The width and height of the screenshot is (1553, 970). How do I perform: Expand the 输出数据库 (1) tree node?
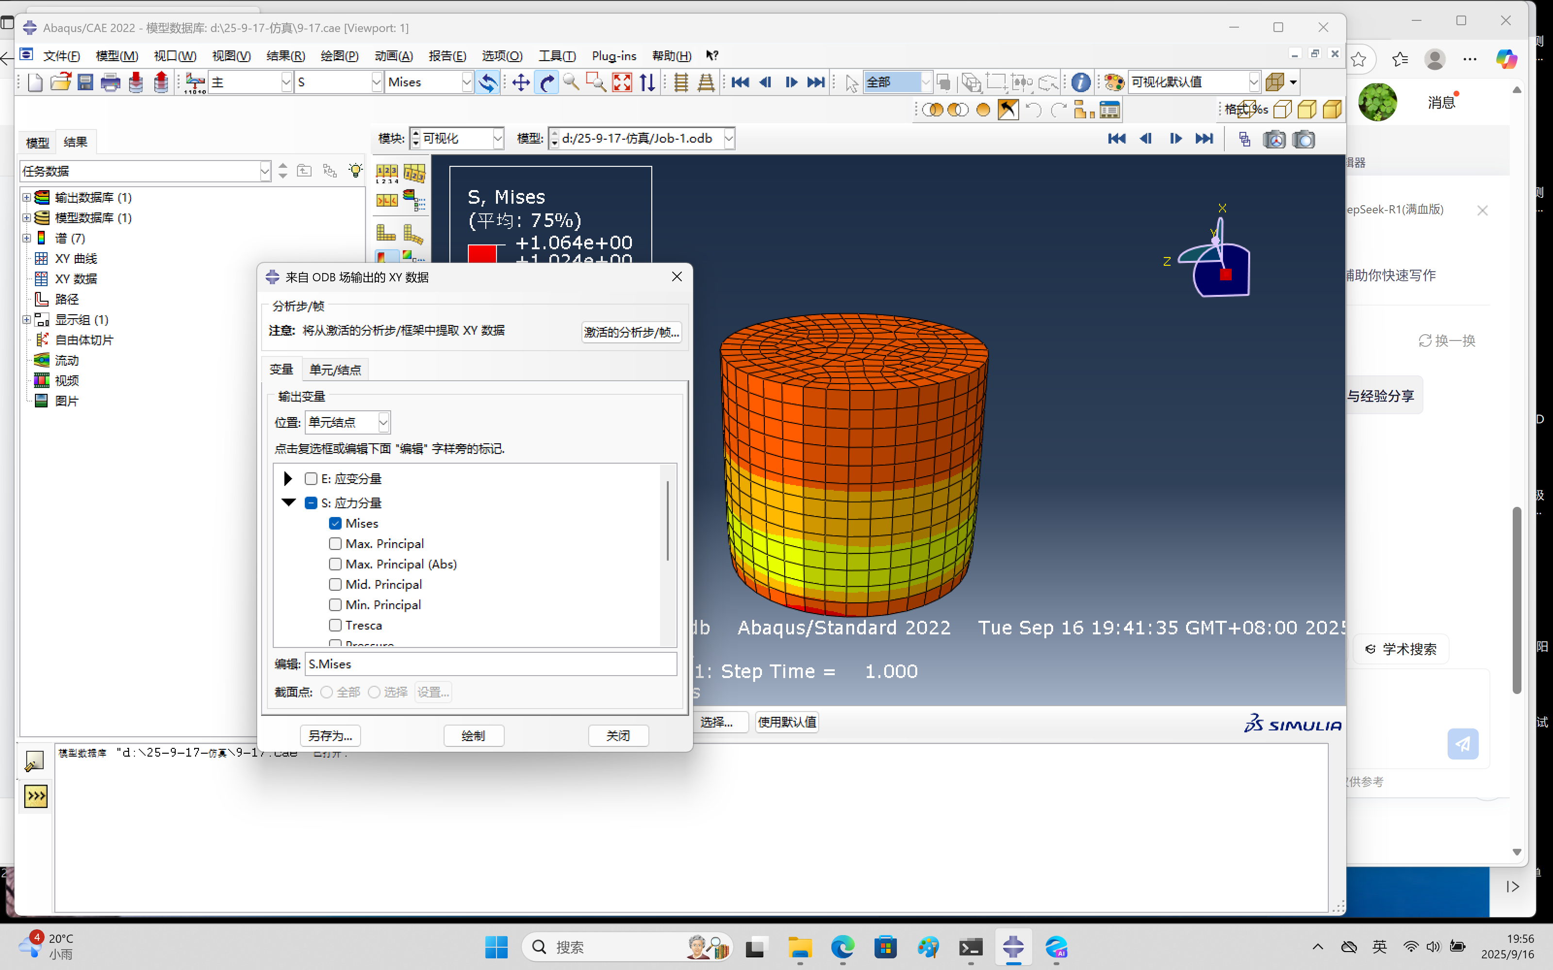coord(26,197)
